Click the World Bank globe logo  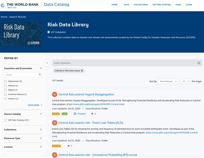[x=3, y=6]
